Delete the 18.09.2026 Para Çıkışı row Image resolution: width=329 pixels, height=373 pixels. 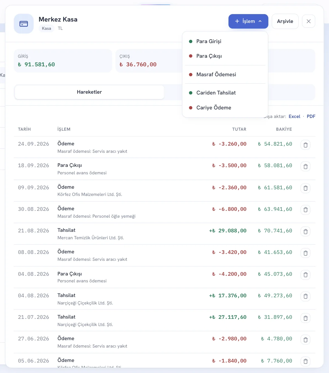(x=305, y=166)
